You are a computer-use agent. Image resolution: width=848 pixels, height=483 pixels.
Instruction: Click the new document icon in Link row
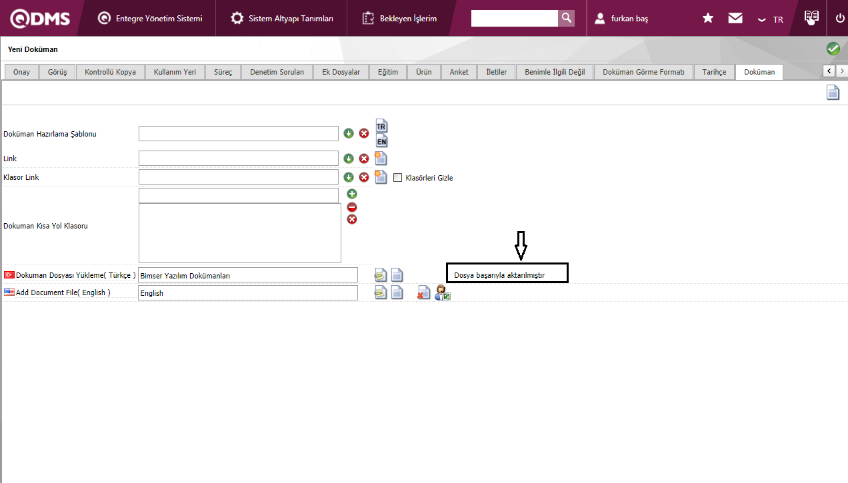[x=381, y=159]
